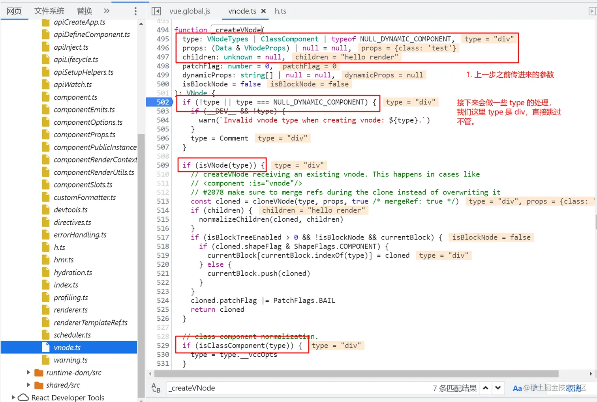Click the componentSlots.ts file icon
This screenshot has height=402, width=597.
pos(46,185)
